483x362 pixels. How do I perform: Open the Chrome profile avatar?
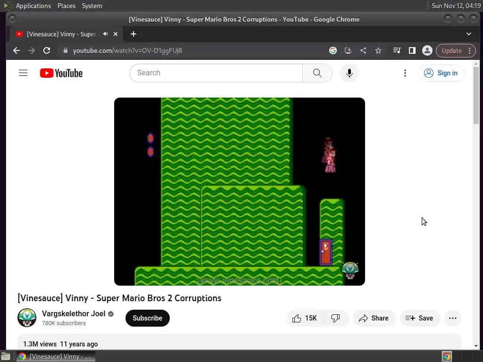427,50
